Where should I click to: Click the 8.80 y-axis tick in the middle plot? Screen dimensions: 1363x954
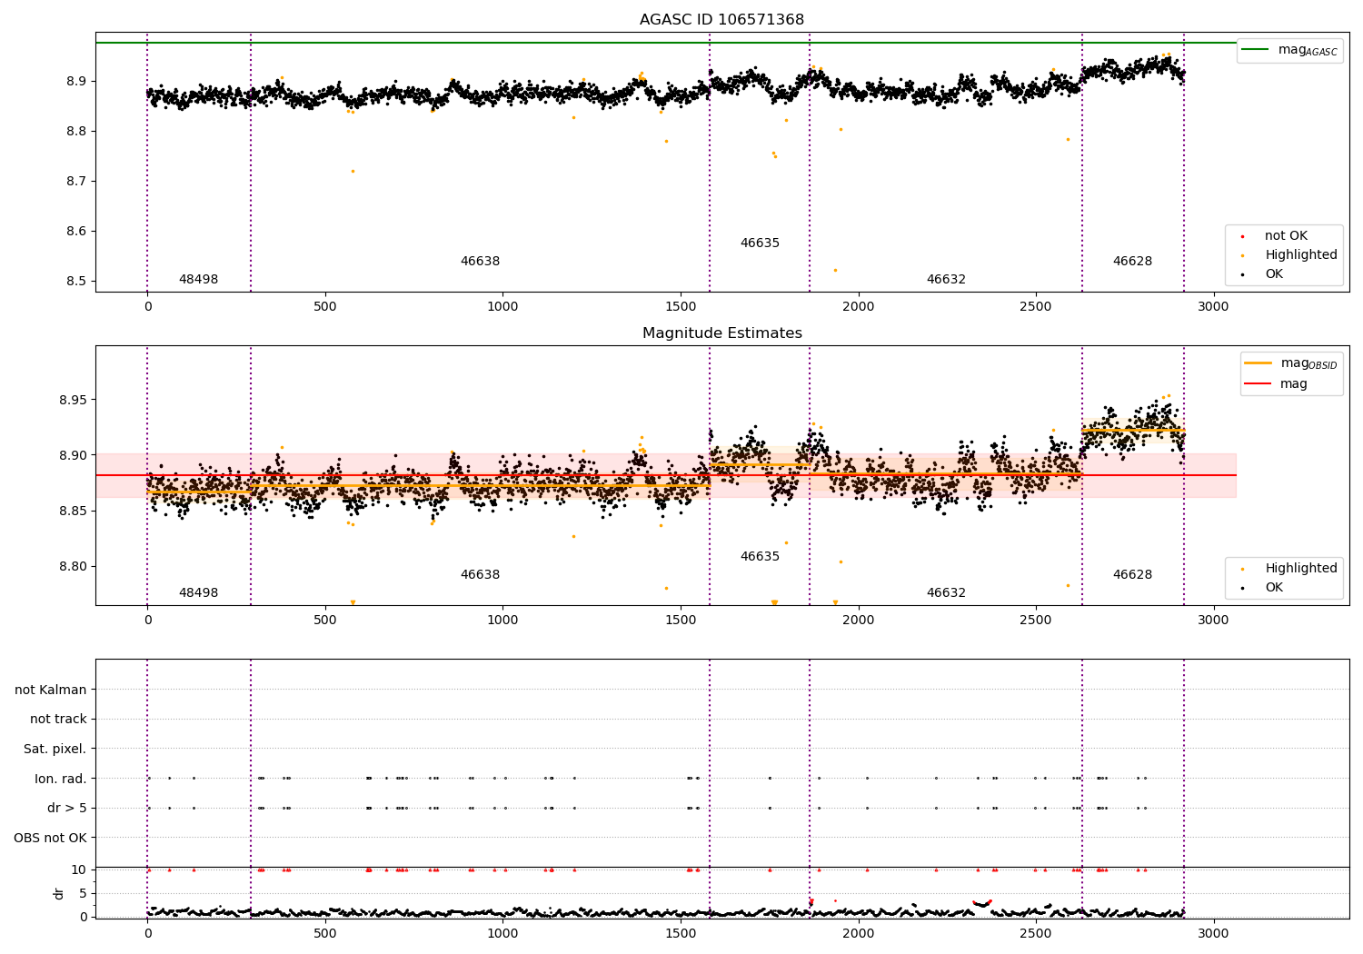[x=73, y=567]
